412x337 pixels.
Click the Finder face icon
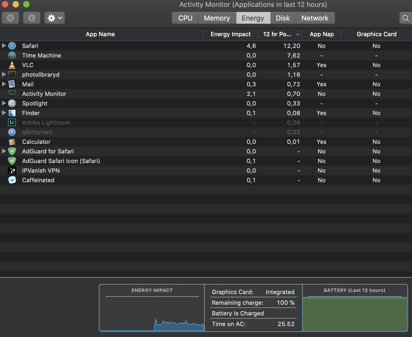point(12,113)
